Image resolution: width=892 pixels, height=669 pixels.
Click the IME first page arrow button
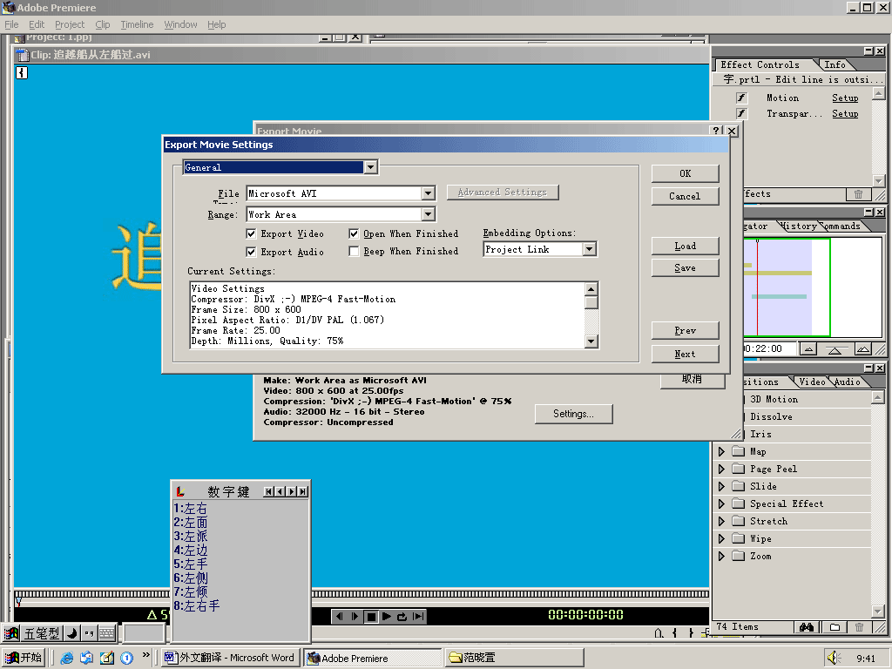click(x=268, y=491)
